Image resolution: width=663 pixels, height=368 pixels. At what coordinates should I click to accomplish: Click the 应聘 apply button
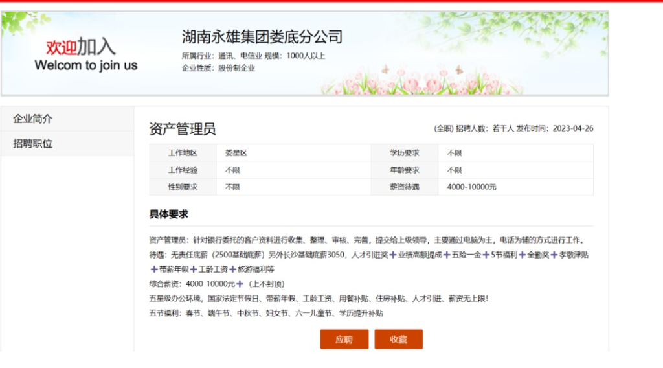point(344,339)
